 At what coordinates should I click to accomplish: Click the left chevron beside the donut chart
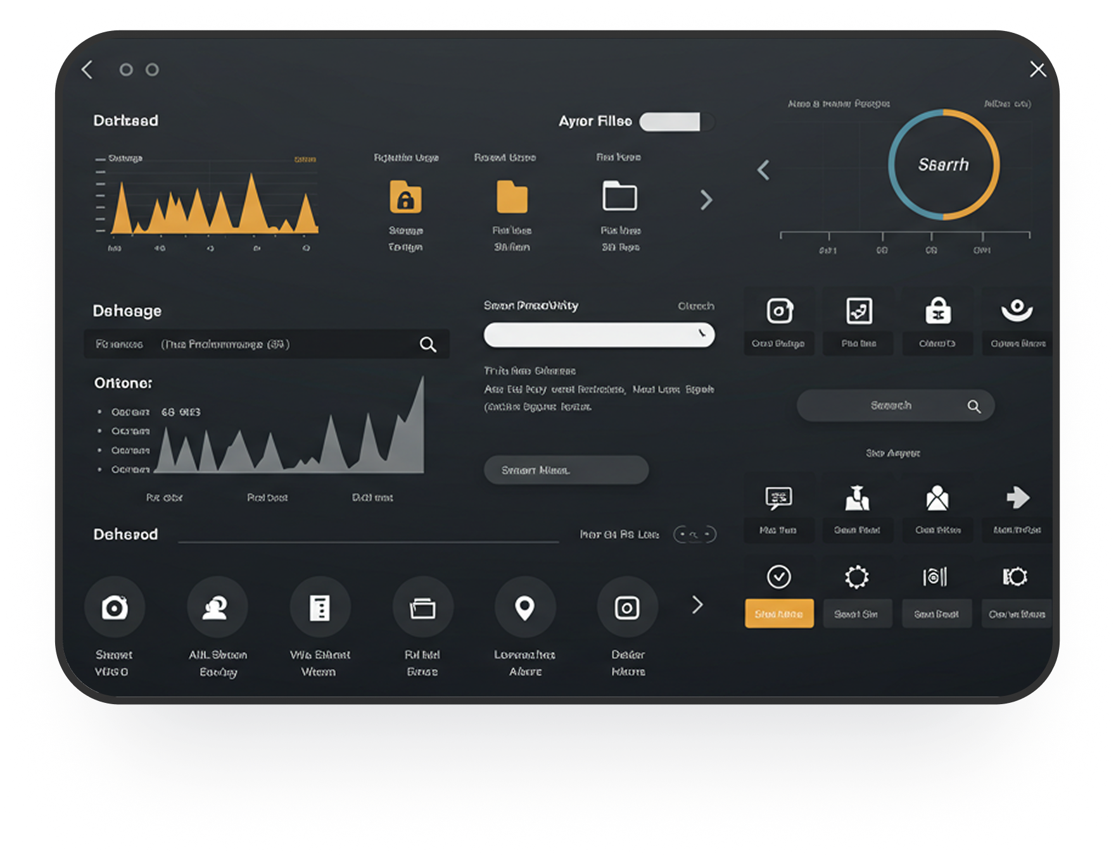click(763, 170)
